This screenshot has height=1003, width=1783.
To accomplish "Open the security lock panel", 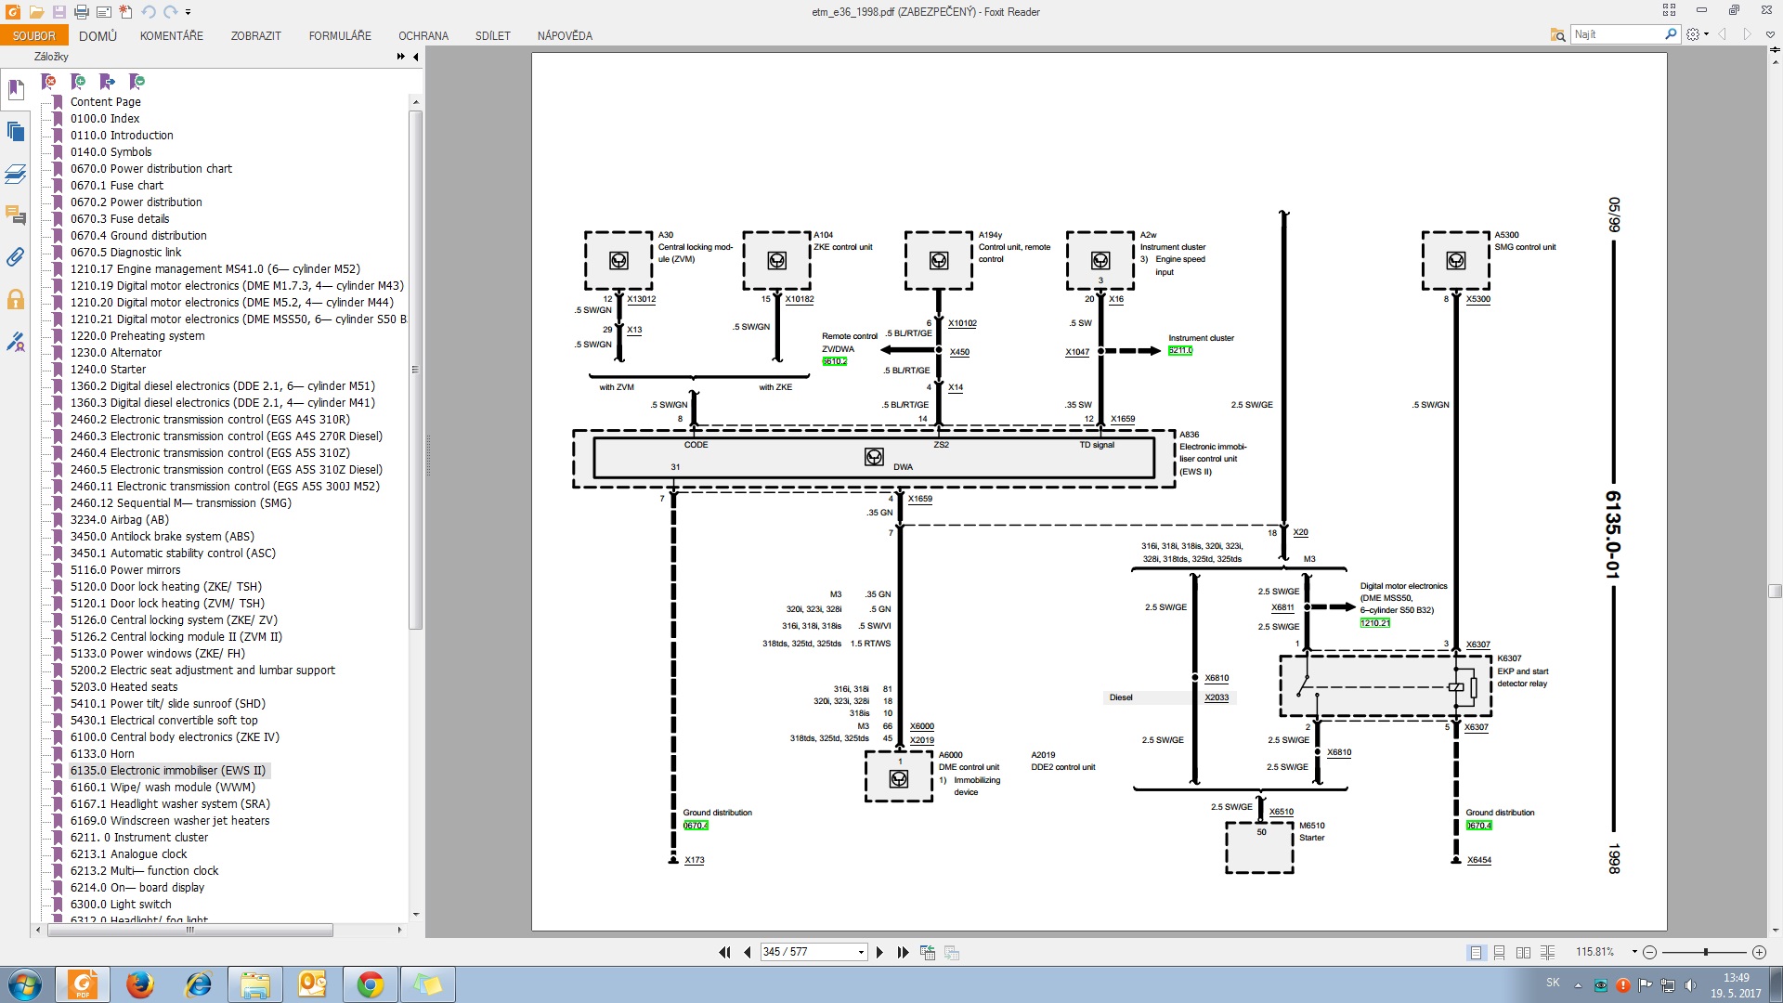I will pyautogui.click(x=16, y=299).
